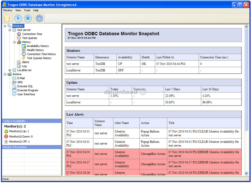Click the SMS phone icon

14,82
